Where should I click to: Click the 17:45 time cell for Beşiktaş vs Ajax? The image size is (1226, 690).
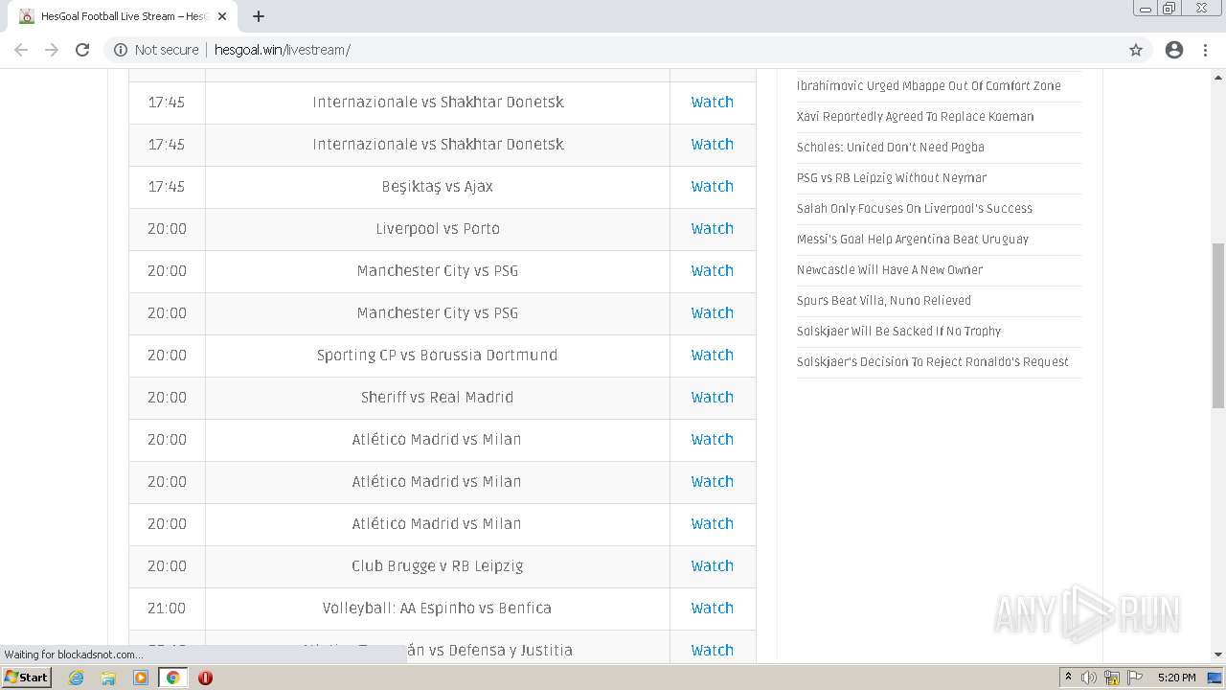167,187
